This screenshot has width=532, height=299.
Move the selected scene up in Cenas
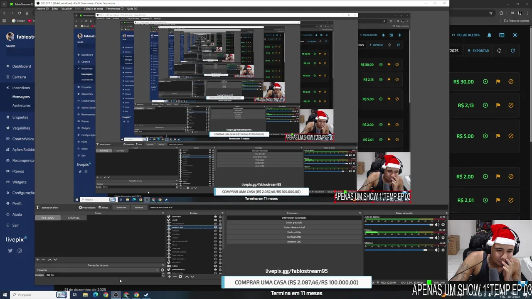point(50,260)
